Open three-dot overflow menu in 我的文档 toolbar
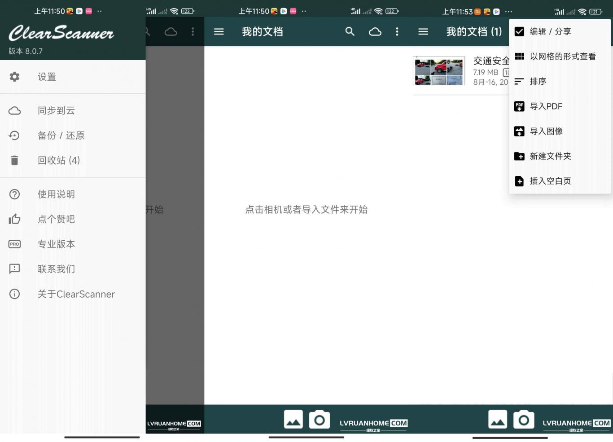The width and height of the screenshot is (613, 442). [397, 31]
